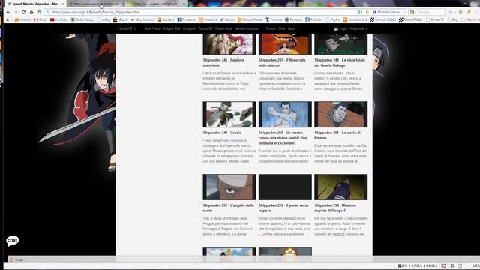Open eBay Annunci bookmark
This screenshot has height=270, width=480.
pyautogui.click(x=142, y=19)
